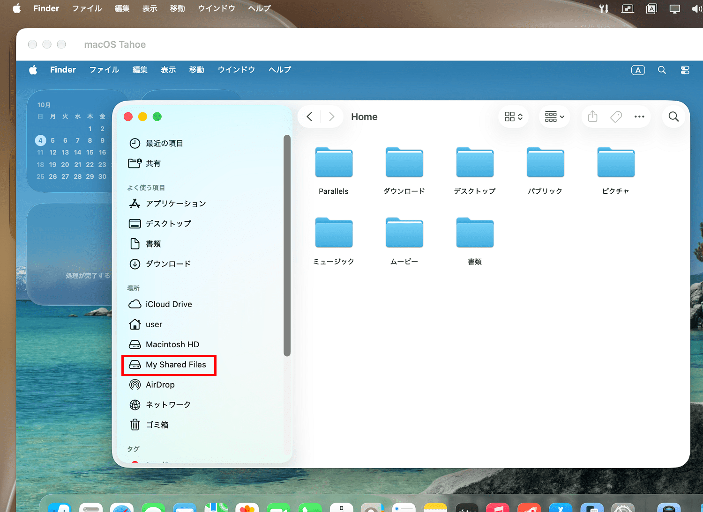Select the 書類 folder icon in Home
This screenshot has width=703, height=512.
(x=475, y=233)
